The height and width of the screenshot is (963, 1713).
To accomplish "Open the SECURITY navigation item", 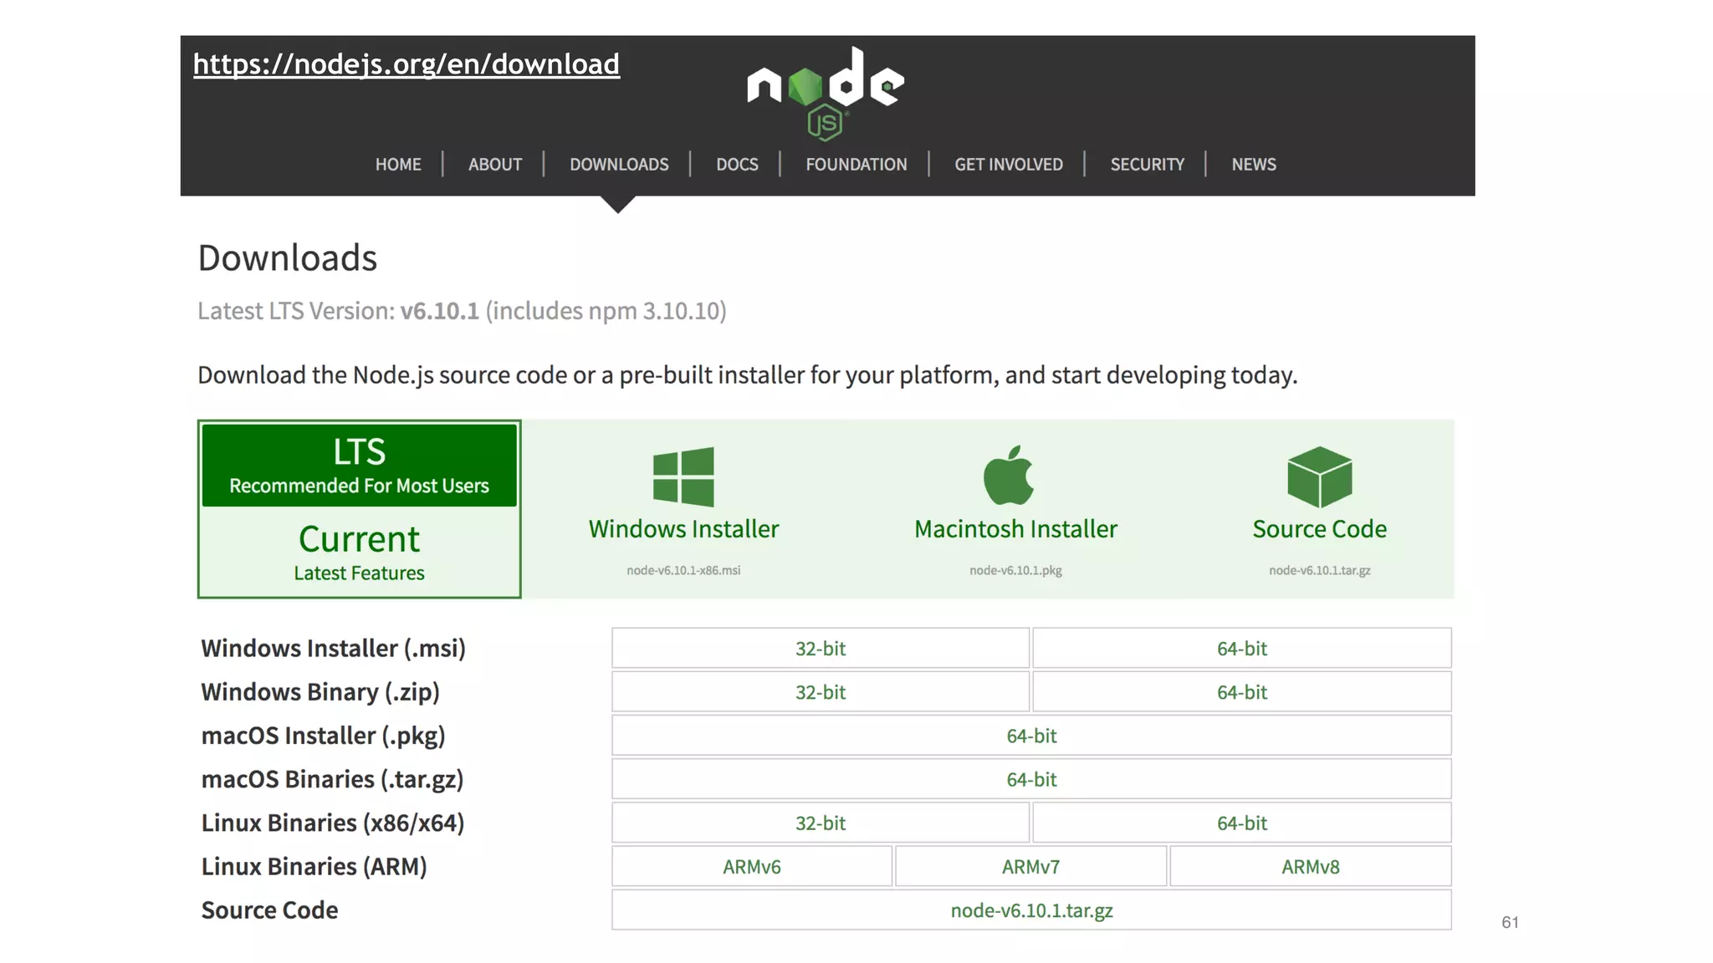I will [x=1148, y=165].
